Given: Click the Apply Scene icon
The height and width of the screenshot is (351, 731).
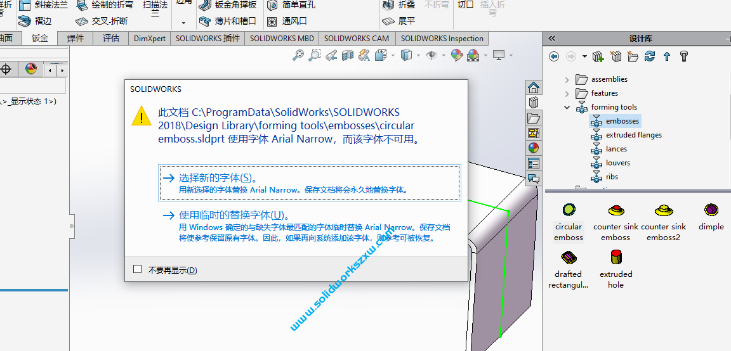Looking at the screenshot, I should tap(473, 55).
